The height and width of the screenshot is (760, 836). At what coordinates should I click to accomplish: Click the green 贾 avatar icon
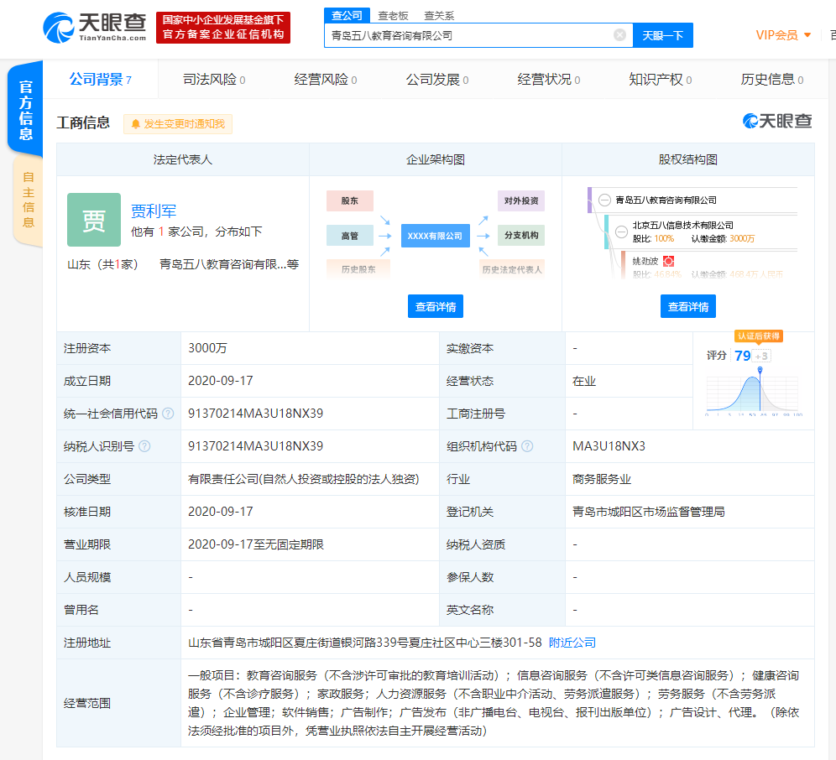click(94, 220)
